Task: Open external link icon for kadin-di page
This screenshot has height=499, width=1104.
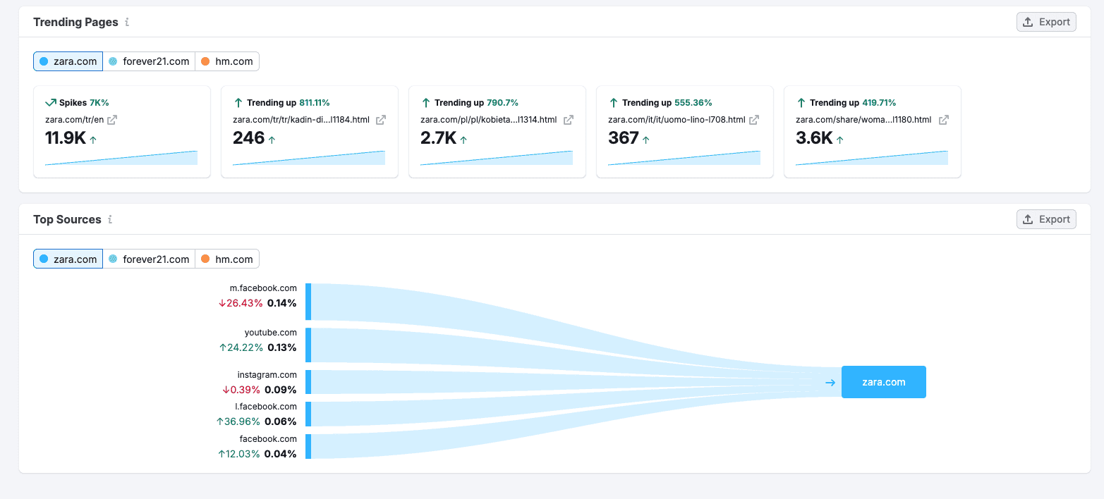Action: [381, 120]
